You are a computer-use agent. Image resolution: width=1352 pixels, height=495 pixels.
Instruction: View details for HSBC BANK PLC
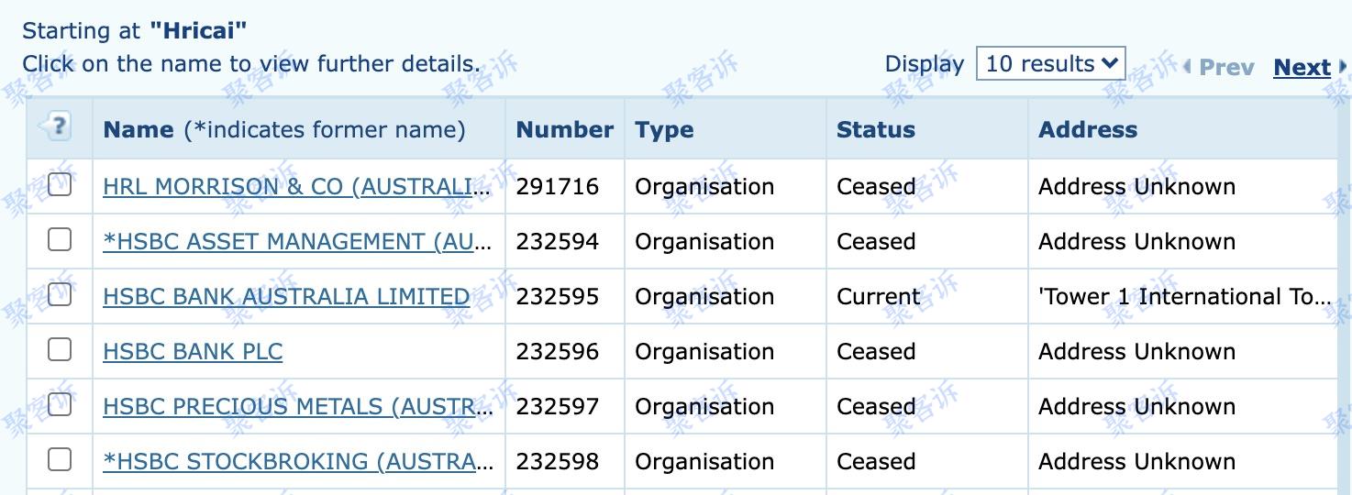[193, 352]
